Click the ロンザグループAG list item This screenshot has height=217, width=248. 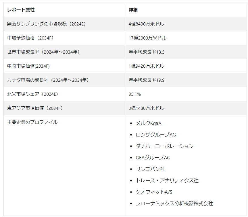tap(156, 135)
